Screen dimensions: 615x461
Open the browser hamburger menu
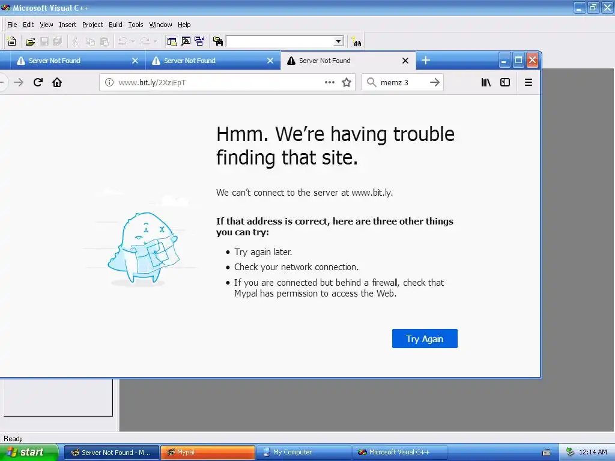529,82
